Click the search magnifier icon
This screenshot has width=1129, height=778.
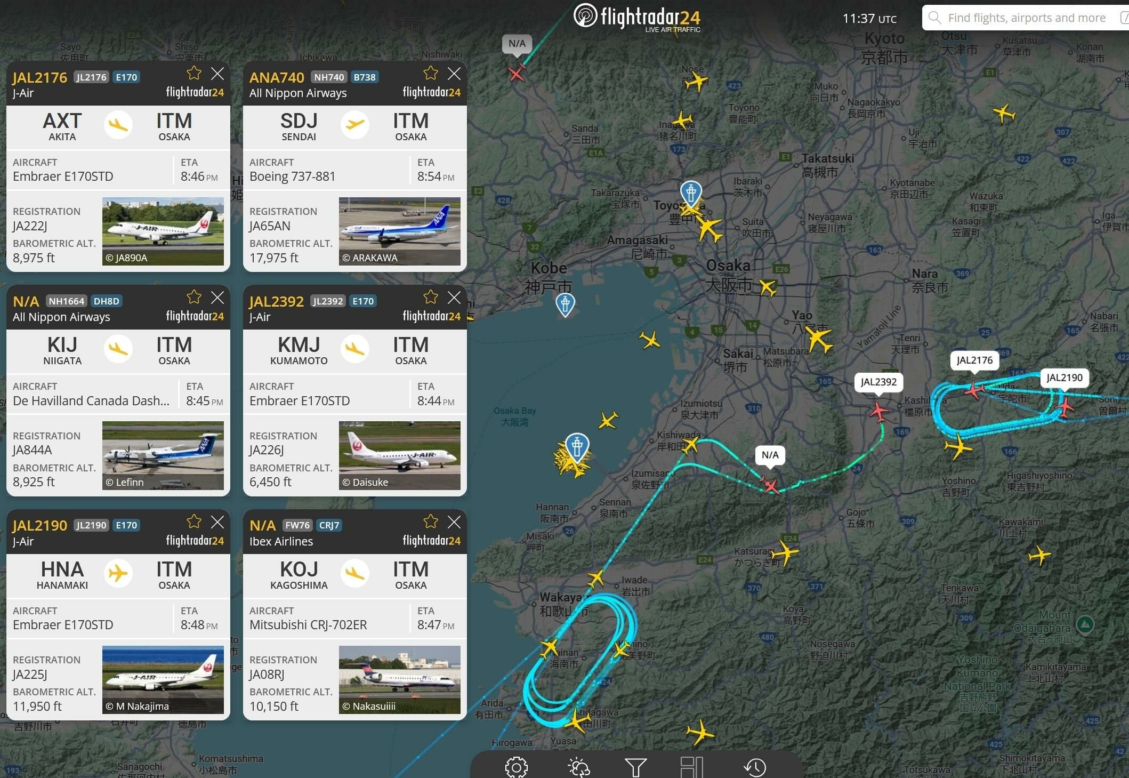click(x=934, y=18)
